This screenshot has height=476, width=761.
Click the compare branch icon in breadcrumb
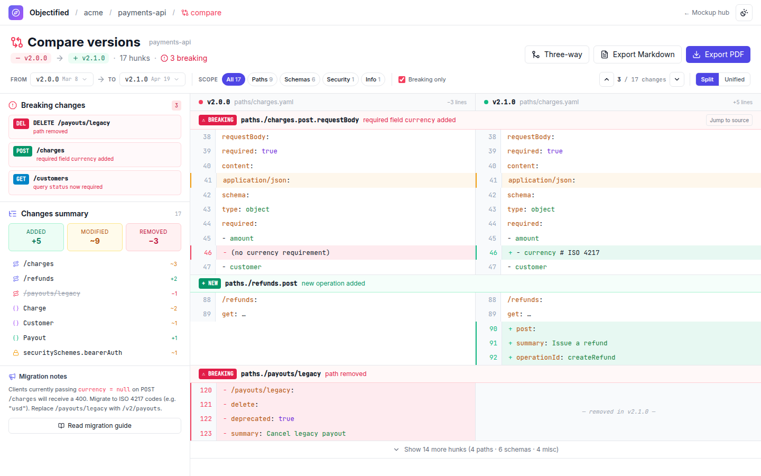coord(185,13)
